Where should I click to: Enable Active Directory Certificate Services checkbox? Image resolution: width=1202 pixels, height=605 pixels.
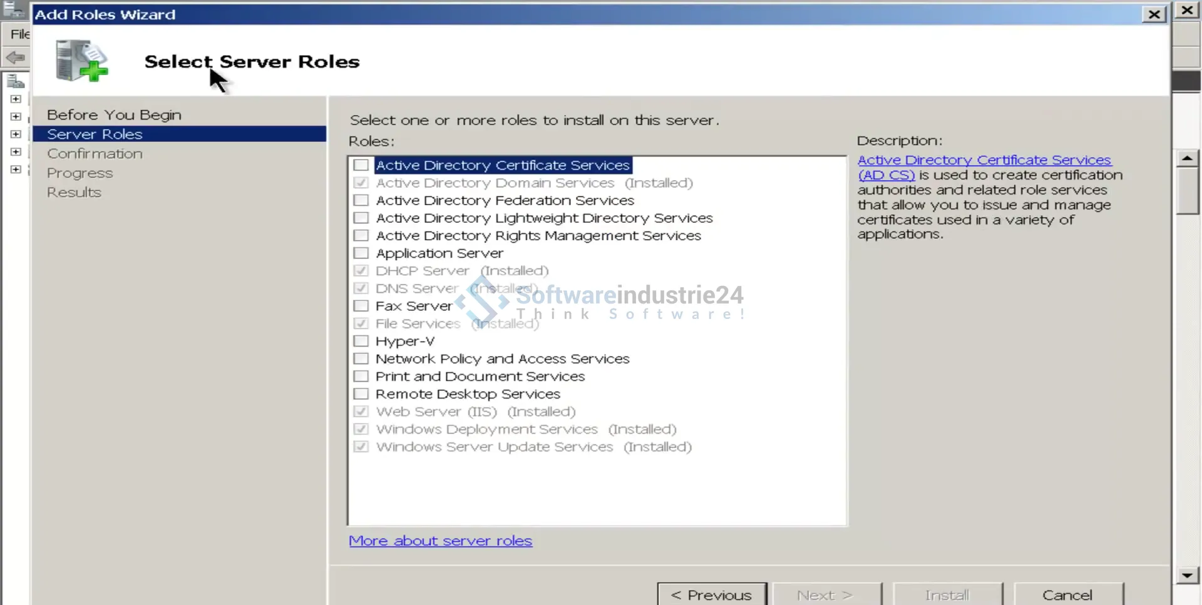pyautogui.click(x=361, y=165)
